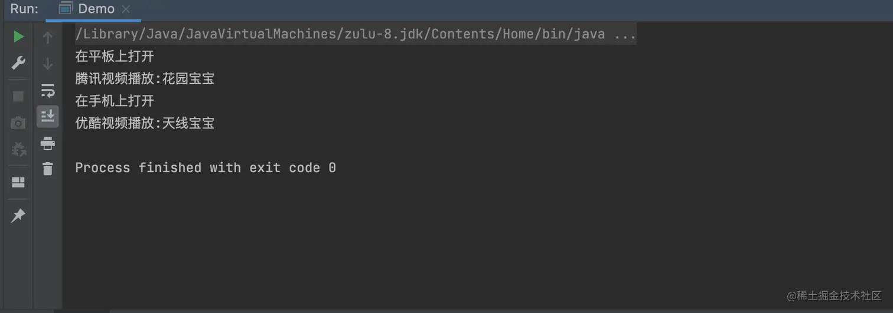The image size is (893, 313).
Task: Toggle the Pin Tab icon
Action: [x=18, y=216]
